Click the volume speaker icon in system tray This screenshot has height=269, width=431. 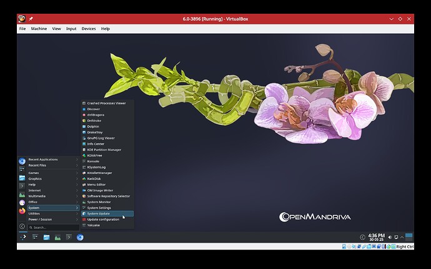(x=390, y=237)
